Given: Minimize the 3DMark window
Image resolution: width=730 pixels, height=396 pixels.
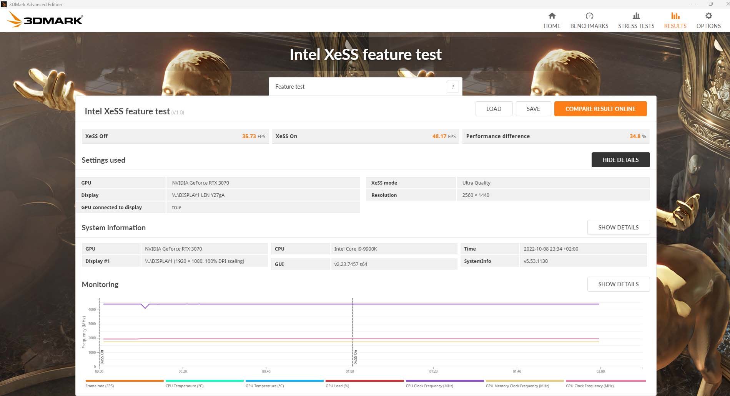Looking at the screenshot, I should pyautogui.click(x=693, y=4).
